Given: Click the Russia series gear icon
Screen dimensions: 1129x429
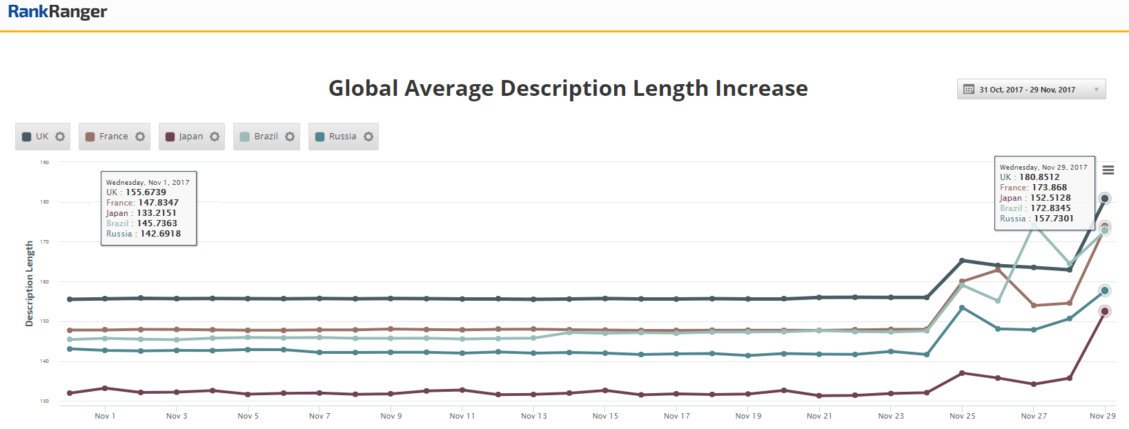Looking at the screenshot, I should pos(369,137).
